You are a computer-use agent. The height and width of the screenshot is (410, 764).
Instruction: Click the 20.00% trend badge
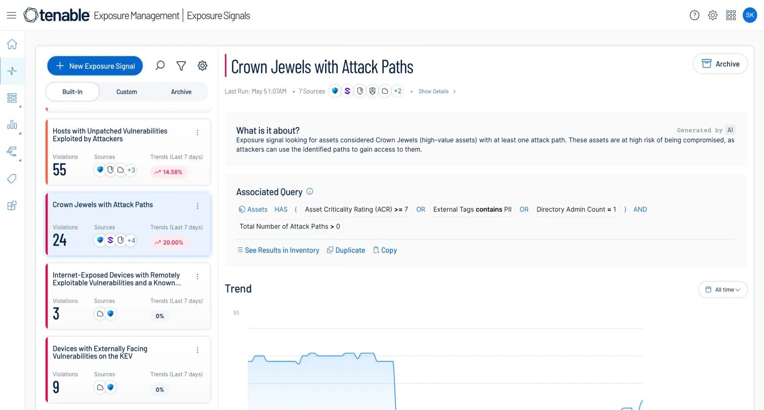click(x=169, y=242)
